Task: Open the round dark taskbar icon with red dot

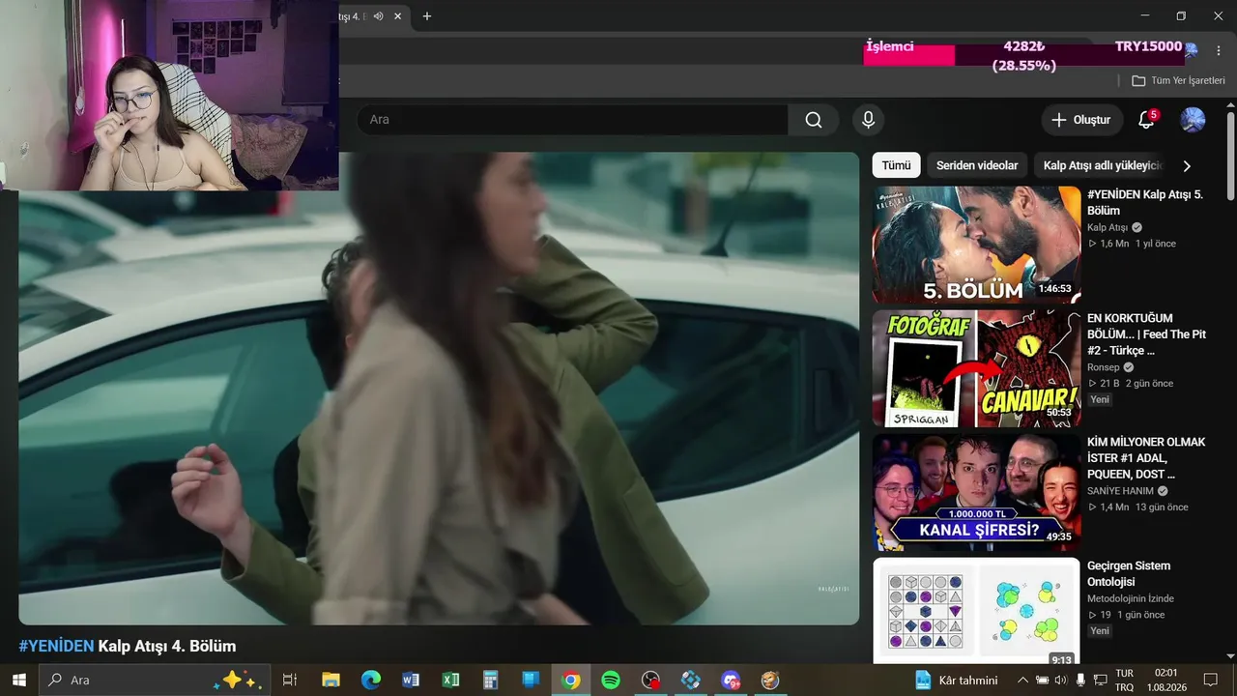Action: coord(651,680)
